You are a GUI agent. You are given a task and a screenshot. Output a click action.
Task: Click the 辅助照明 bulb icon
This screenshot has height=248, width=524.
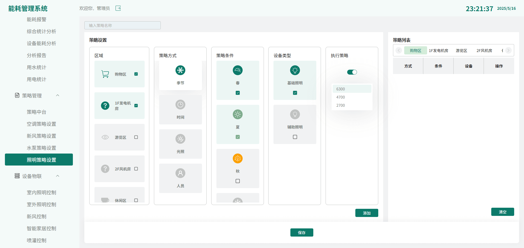pos(295,114)
